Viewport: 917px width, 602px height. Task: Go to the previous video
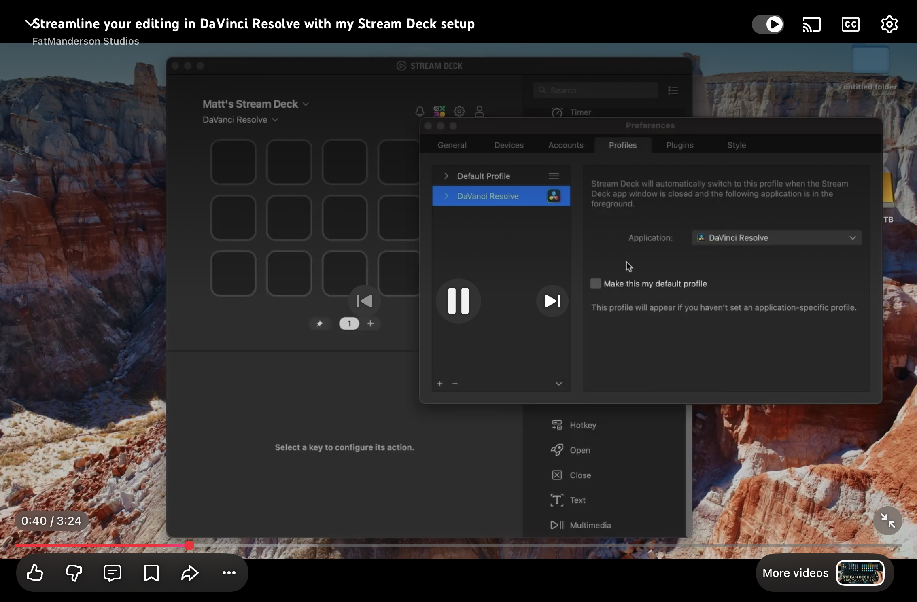[365, 301]
